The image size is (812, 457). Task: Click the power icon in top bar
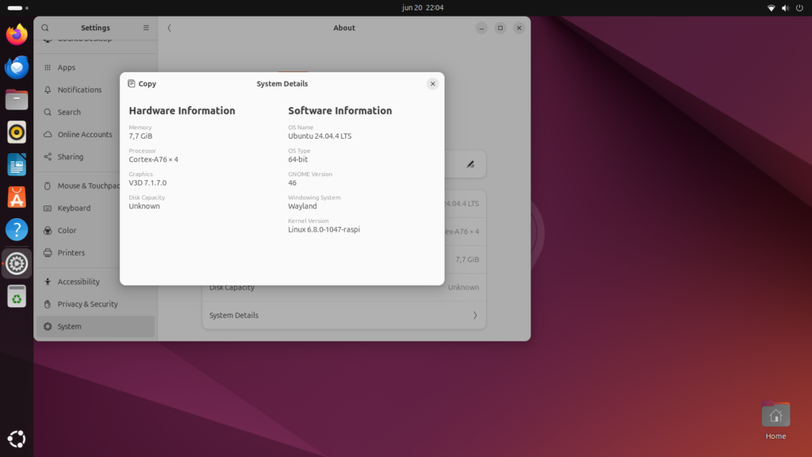(799, 8)
